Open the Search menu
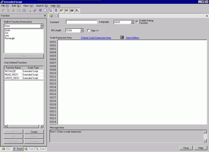209x152 pixels. tap(42, 6)
